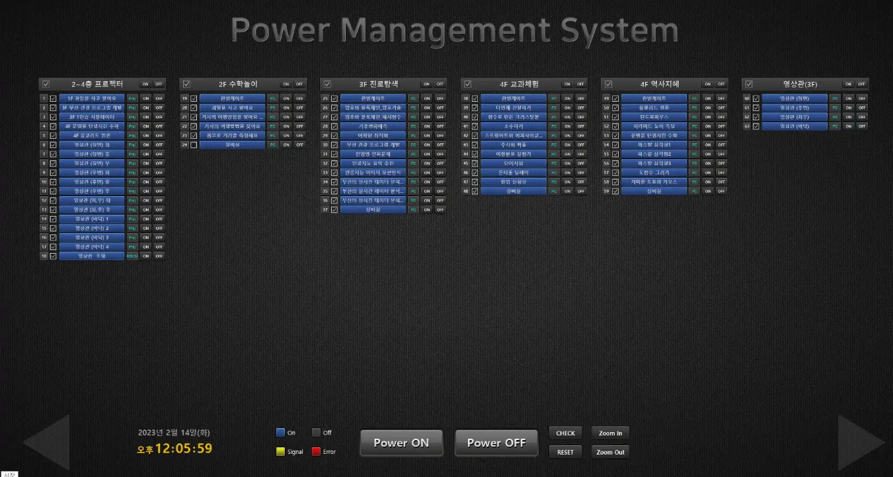Switch OFF row 59 in 4F 역사지혜
Image resolution: width=893 pixels, height=477 pixels.
point(721,191)
